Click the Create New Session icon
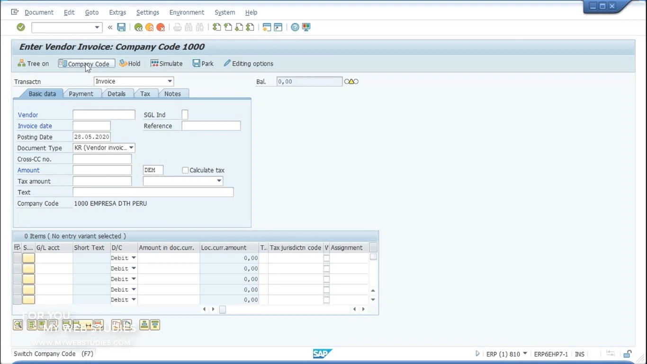This screenshot has height=364, width=647. coord(267,27)
